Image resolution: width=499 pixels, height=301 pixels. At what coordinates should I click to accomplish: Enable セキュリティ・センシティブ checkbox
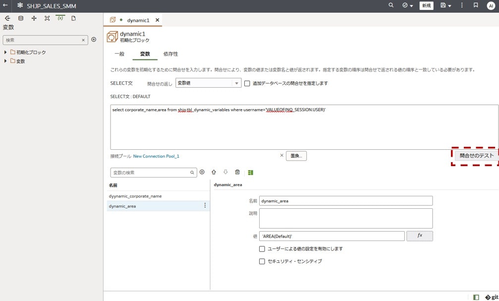tap(262, 261)
